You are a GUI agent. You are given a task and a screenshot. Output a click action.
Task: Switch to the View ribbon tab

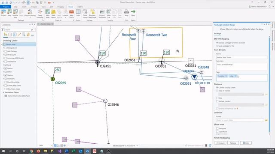pos(43,7)
